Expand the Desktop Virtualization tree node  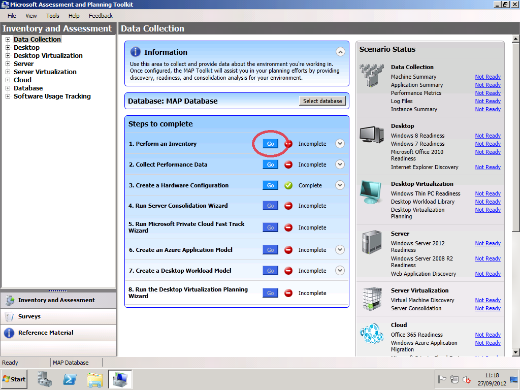[8, 56]
